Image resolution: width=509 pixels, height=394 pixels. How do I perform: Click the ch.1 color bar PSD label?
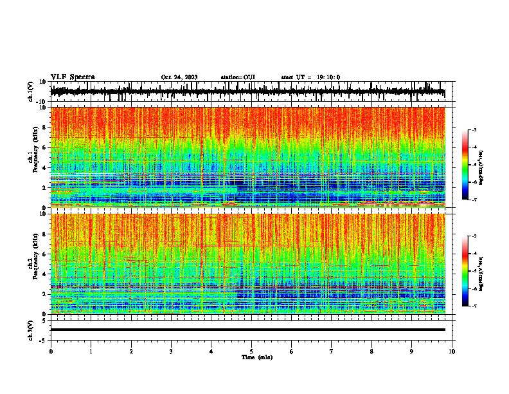click(x=481, y=168)
